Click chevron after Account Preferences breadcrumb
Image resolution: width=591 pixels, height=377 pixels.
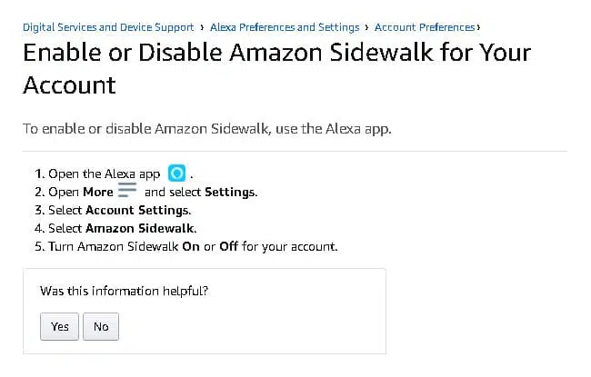[478, 27]
